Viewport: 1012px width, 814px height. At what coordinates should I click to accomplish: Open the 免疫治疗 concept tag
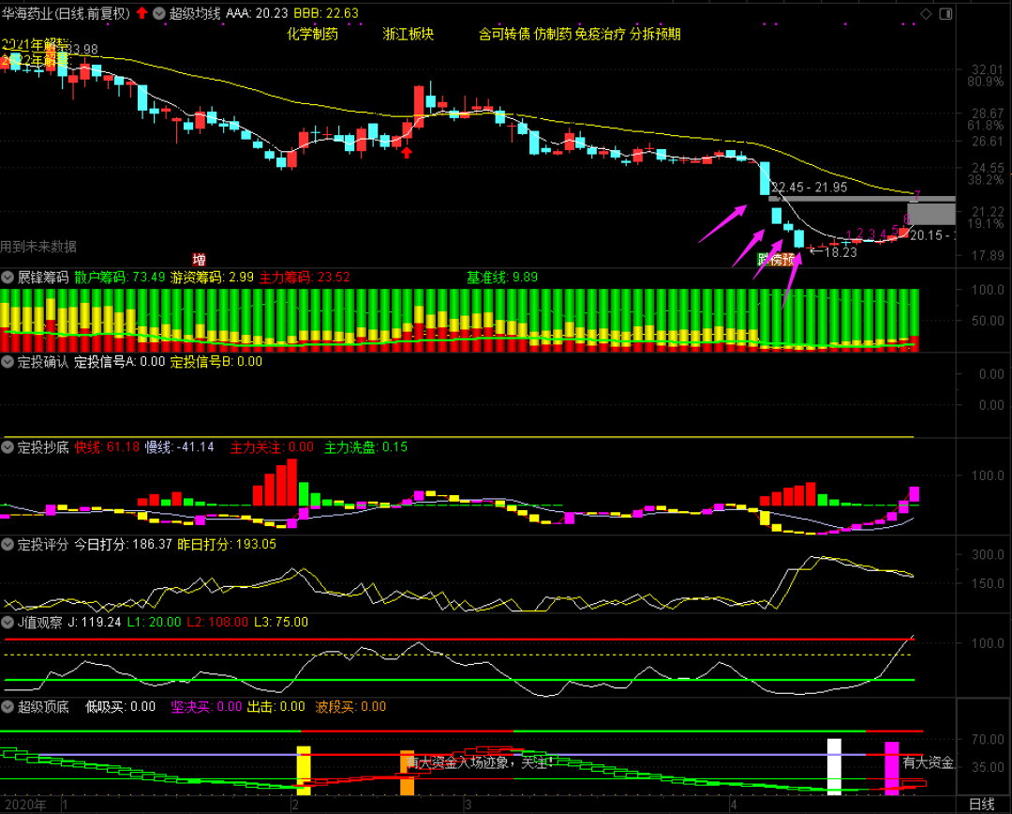(601, 35)
